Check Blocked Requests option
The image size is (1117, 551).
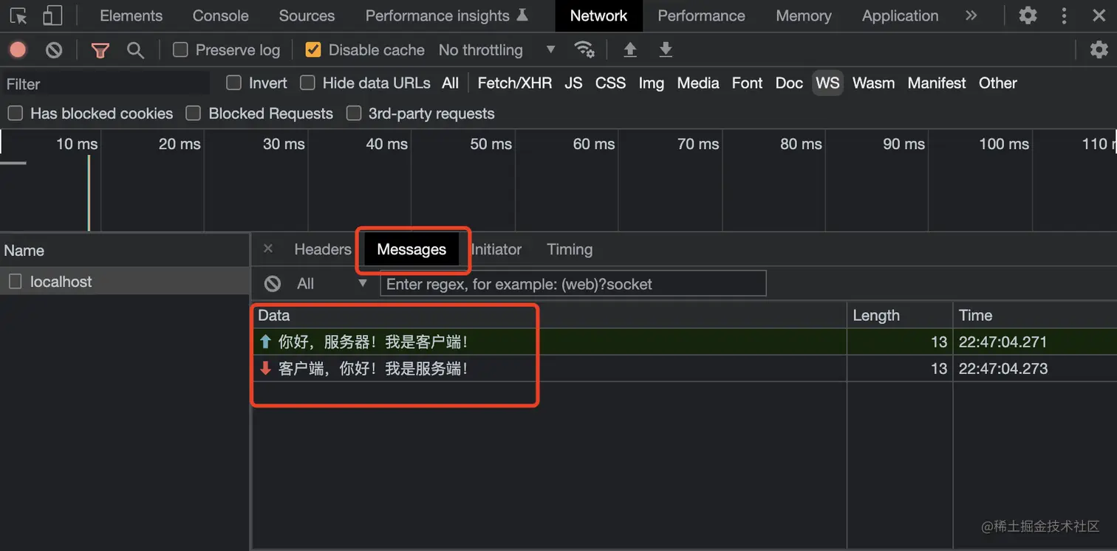coord(194,113)
